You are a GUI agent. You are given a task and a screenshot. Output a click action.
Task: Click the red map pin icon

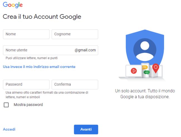pos(156,68)
